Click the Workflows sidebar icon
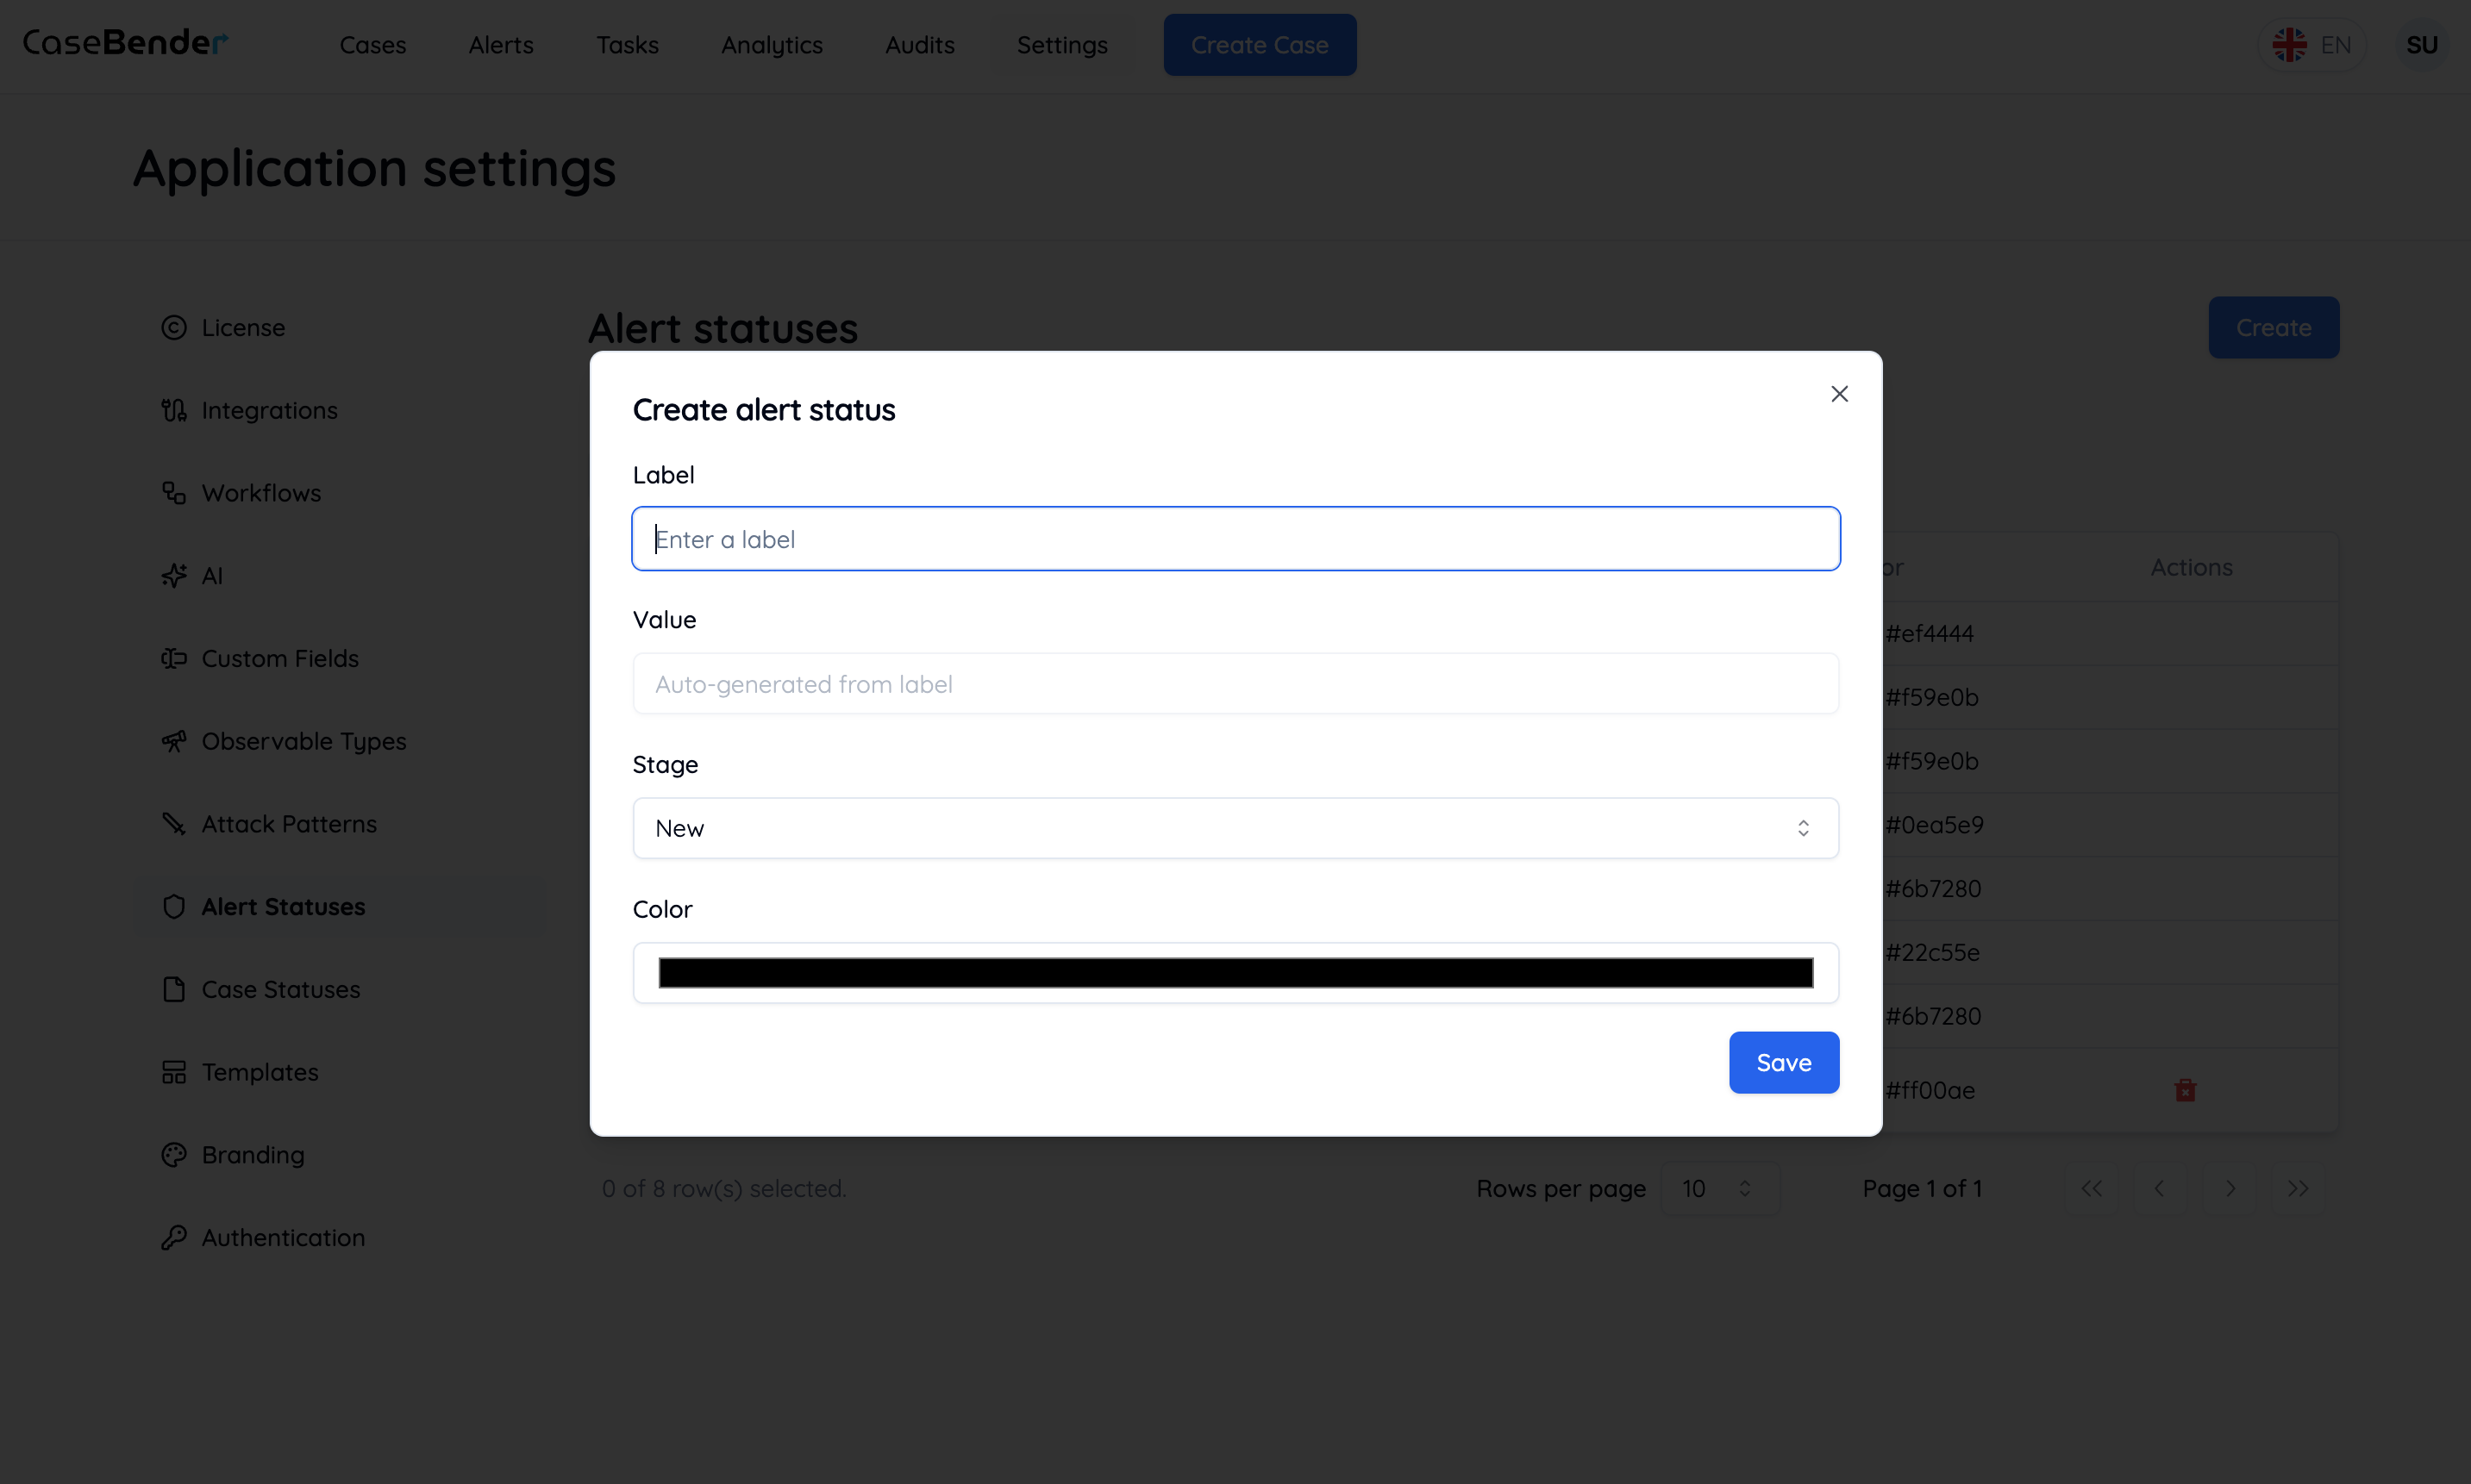This screenshot has width=2471, height=1484. (174, 492)
